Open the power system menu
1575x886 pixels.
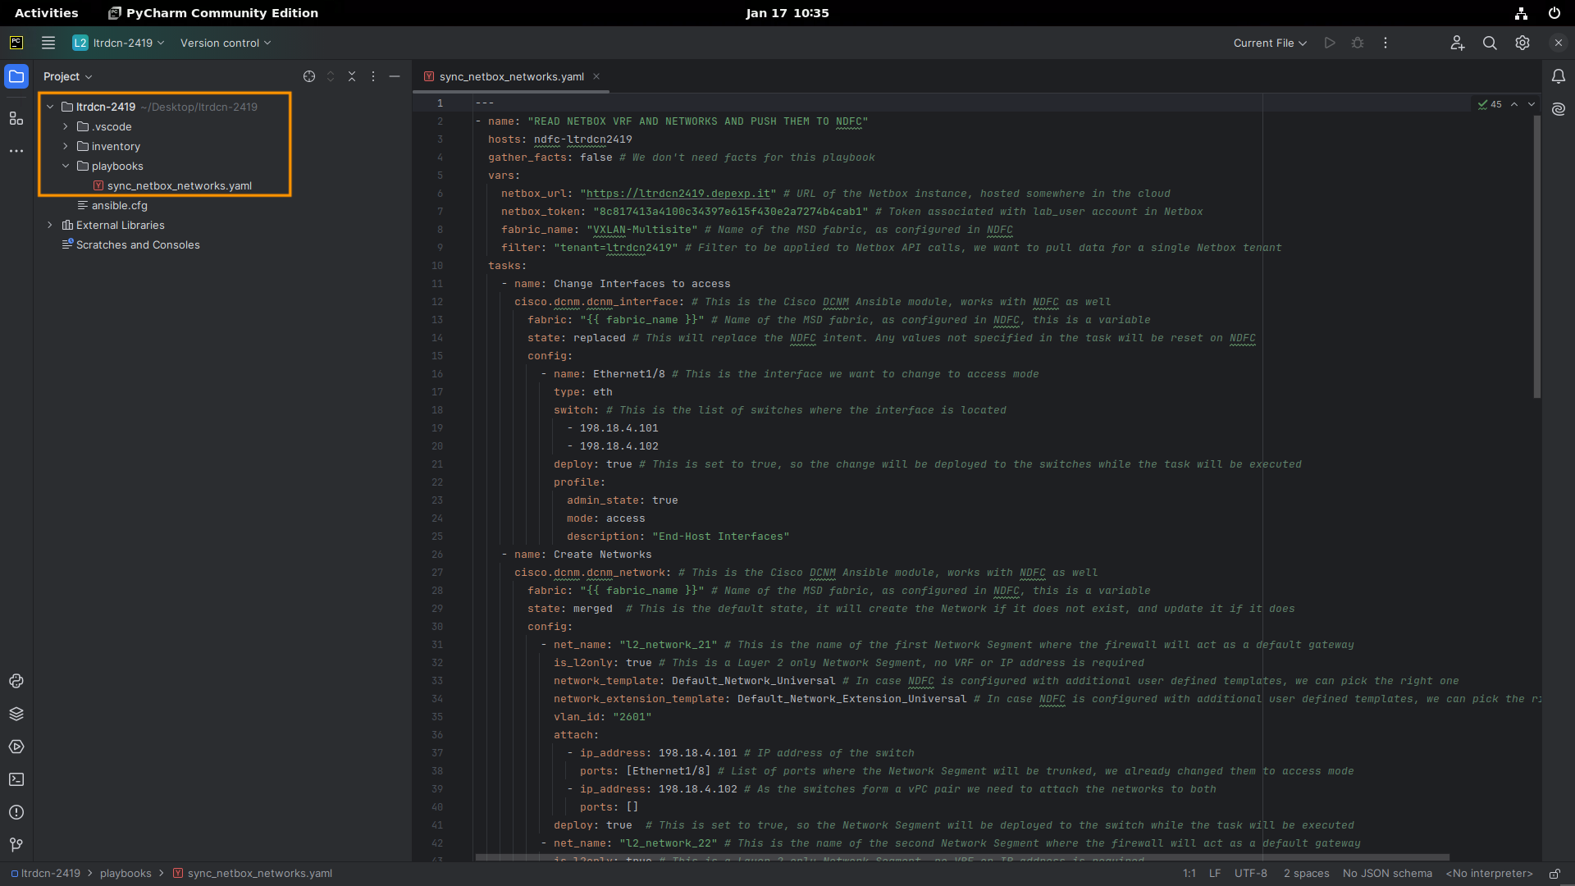[1554, 13]
